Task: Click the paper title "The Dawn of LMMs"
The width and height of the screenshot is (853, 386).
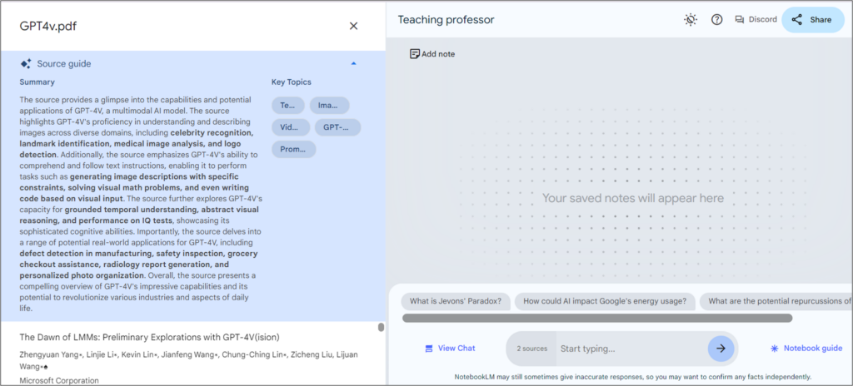Action: [x=150, y=337]
